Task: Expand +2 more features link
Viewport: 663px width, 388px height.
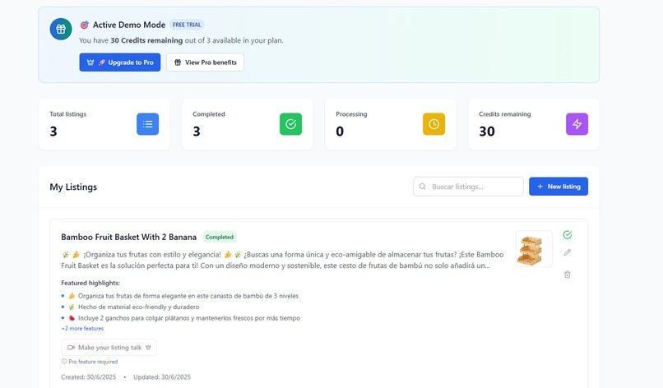Action: [x=82, y=329]
